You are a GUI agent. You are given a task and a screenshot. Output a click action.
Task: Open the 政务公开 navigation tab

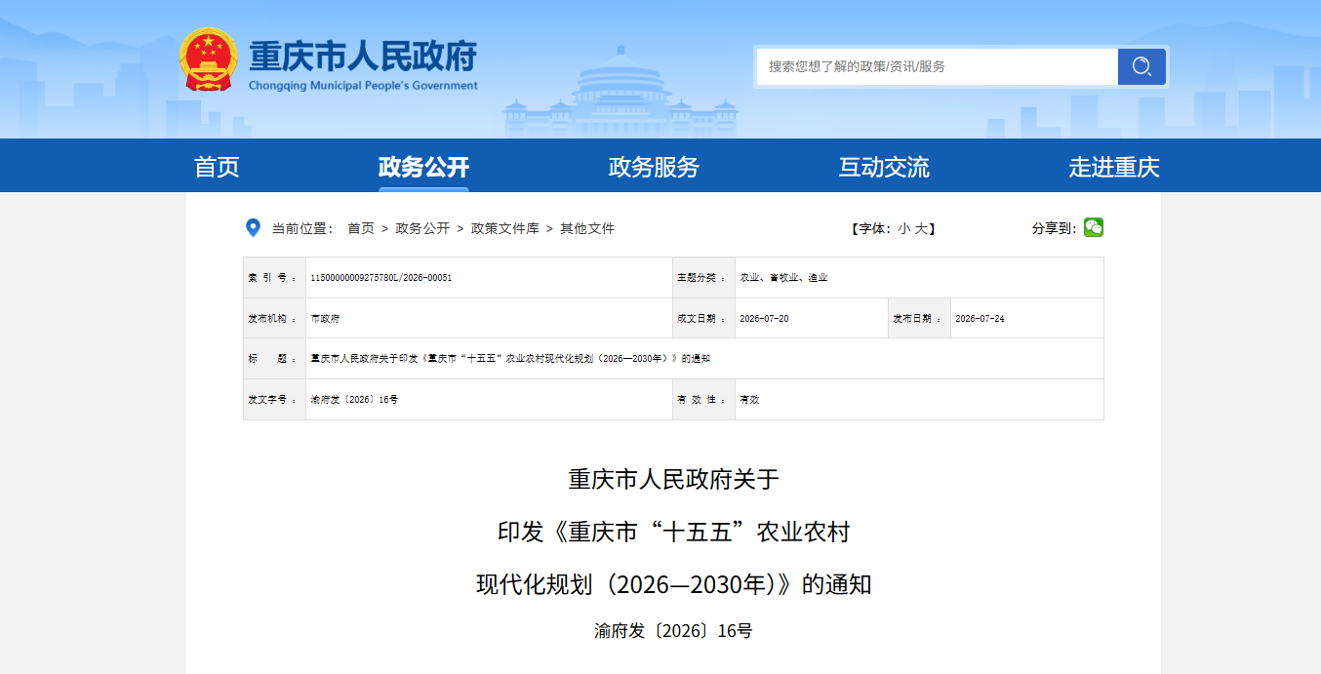pyautogui.click(x=423, y=167)
